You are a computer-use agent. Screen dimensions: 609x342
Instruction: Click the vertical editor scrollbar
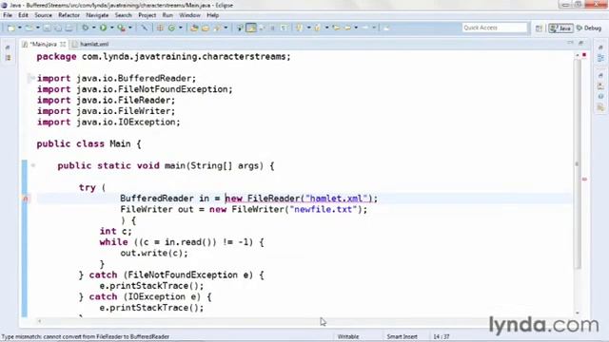coord(578,164)
